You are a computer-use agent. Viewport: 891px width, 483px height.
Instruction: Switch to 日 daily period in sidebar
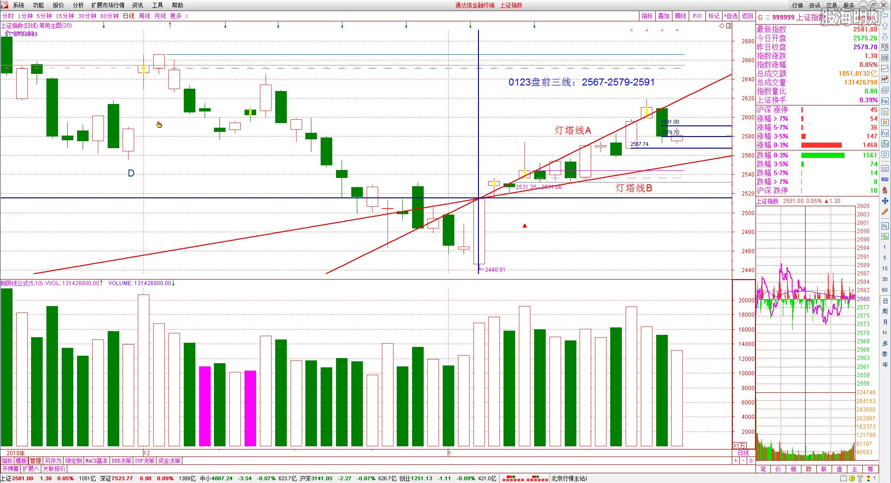click(x=885, y=301)
